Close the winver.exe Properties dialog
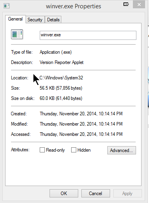 [x=139, y=5]
